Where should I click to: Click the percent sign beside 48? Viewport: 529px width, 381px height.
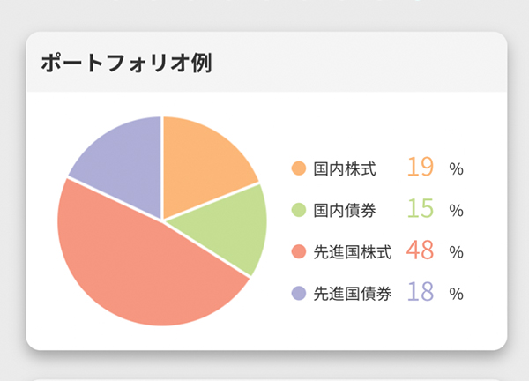(x=456, y=252)
